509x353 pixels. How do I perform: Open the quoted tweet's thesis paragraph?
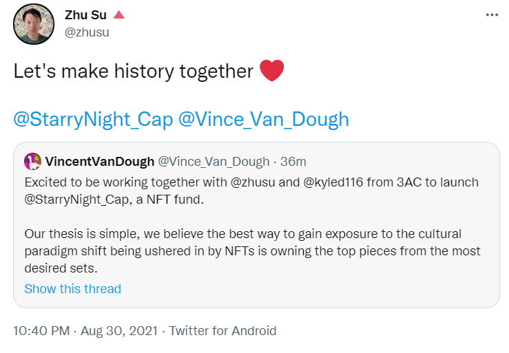pyautogui.click(x=252, y=250)
